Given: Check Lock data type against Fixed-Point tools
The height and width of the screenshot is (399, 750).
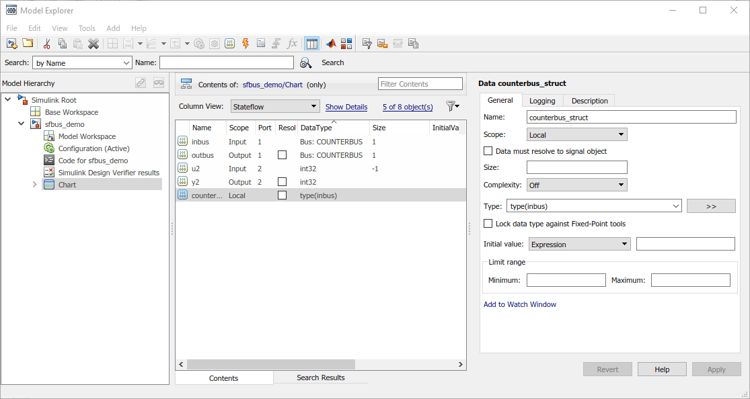Looking at the screenshot, I should point(488,224).
